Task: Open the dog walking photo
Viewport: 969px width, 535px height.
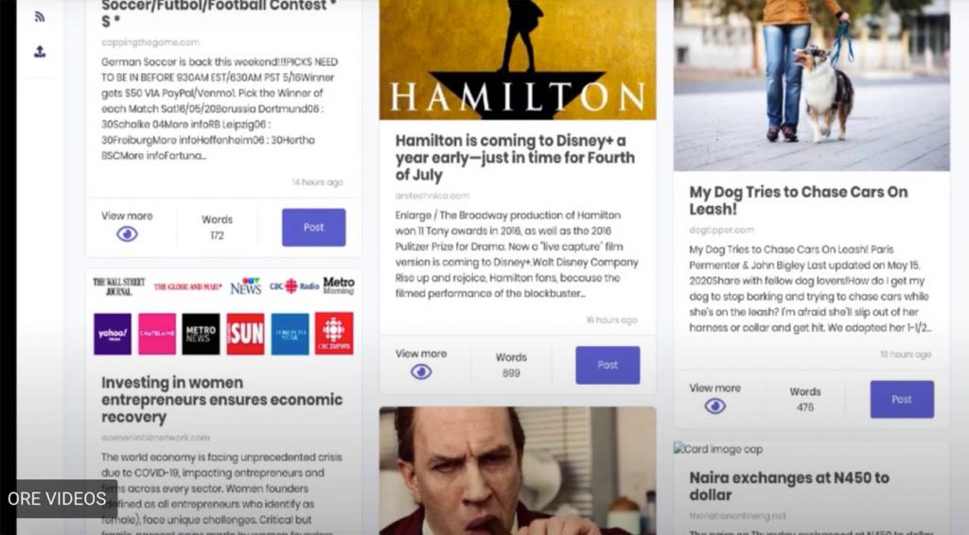Action: pyautogui.click(x=811, y=85)
